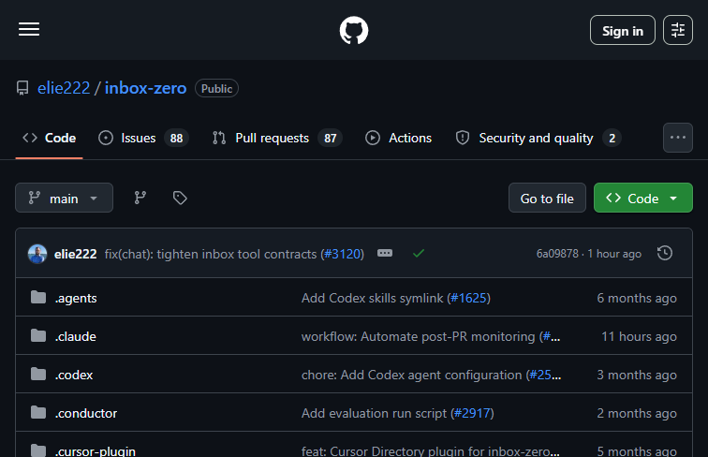This screenshot has height=457, width=708.
Task: Click the '1 hour ago' commit time
Action: click(x=614, y=254)
